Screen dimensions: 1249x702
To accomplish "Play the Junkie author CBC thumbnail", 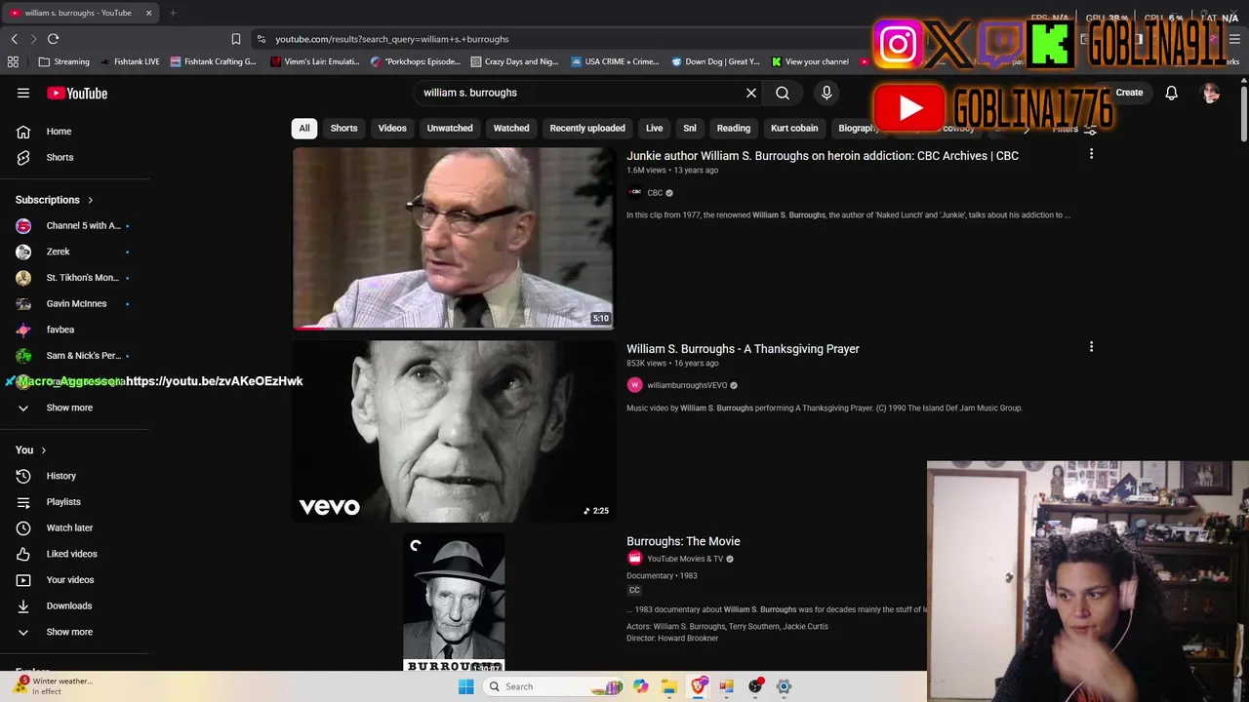I will [x=454, y=238].
